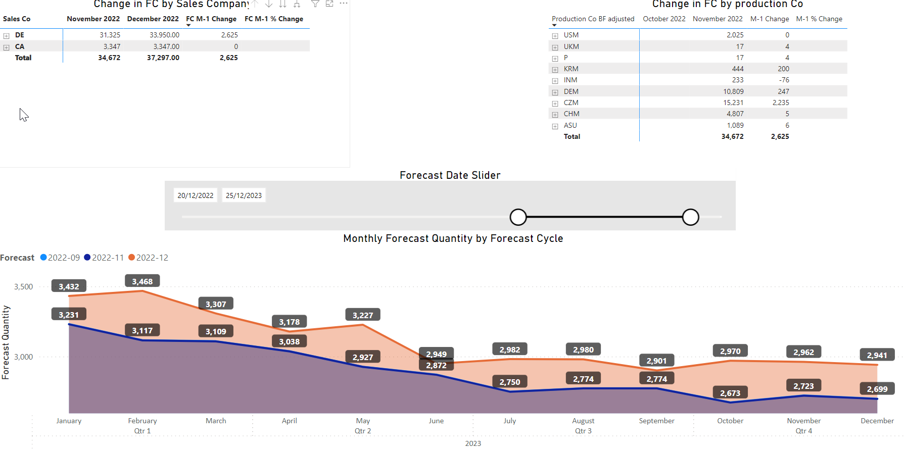The image size is (905, 451).
Task: Expand the INM row plus icon
Action: tap(555, 81)
